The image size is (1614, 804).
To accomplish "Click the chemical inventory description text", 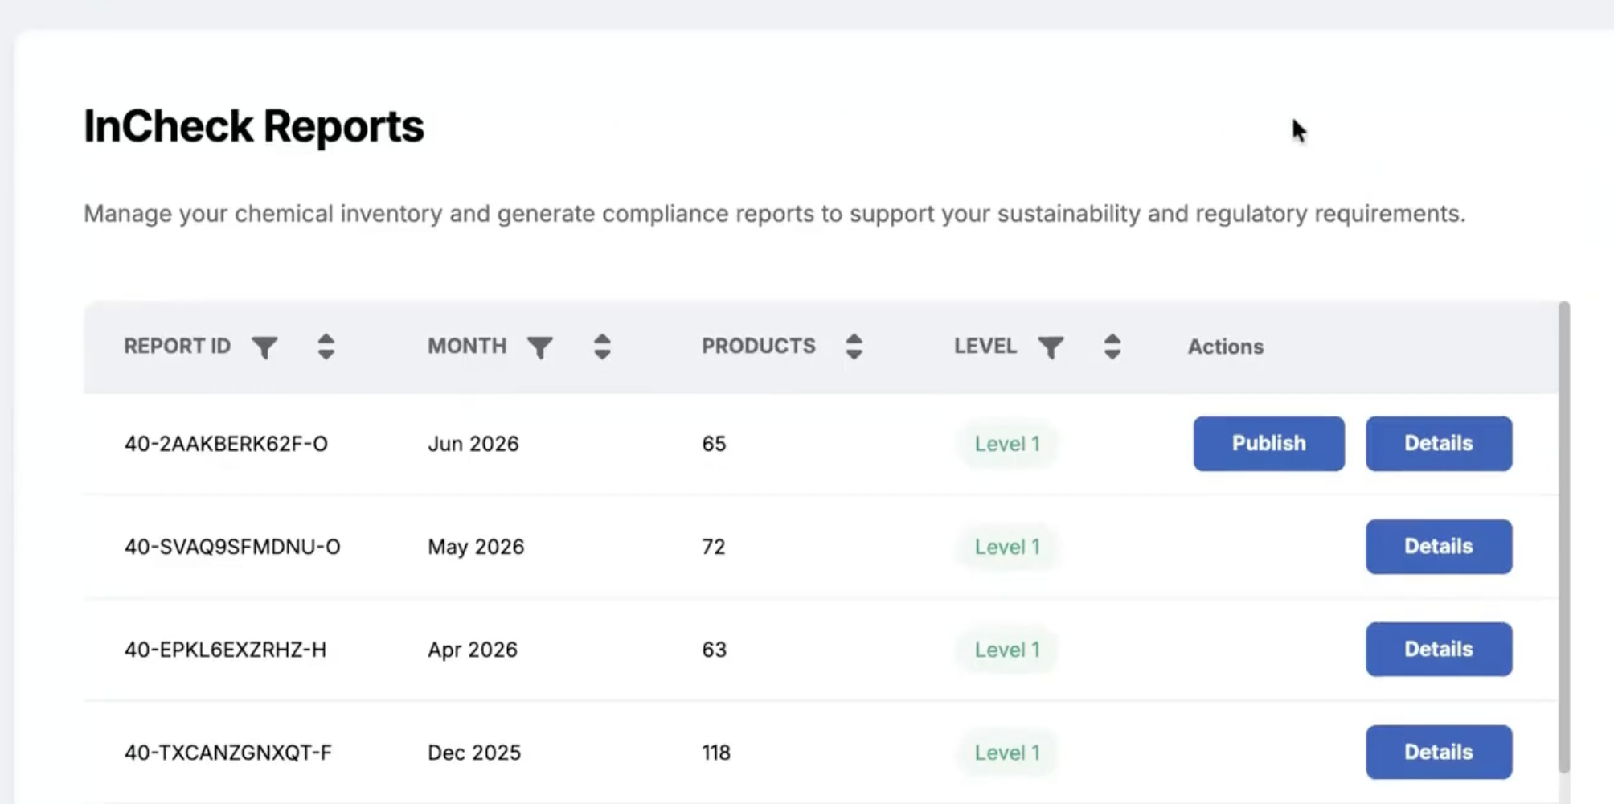I will coord(775,214).
